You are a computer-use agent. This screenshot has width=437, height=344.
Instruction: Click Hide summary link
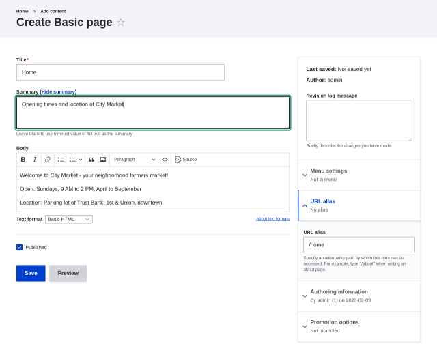click(x=58, y=92)
